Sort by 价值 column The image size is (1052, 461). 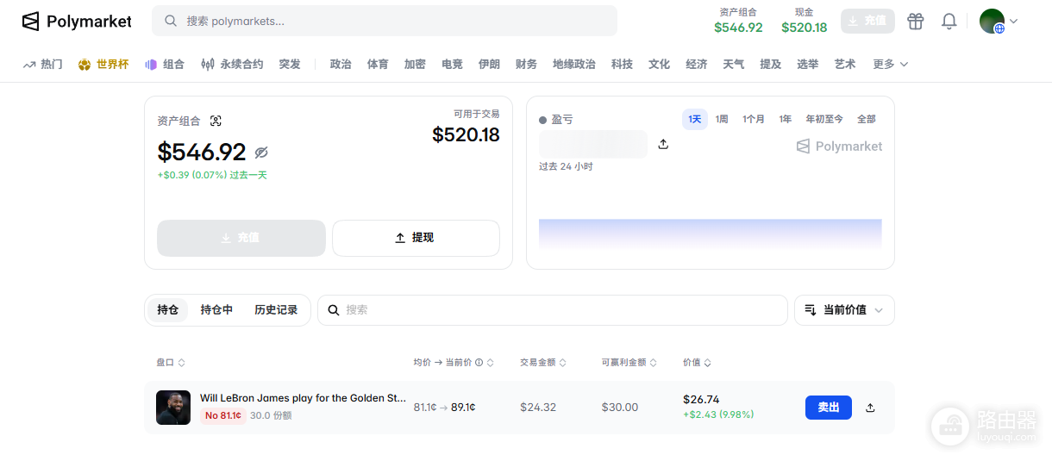click(697, 363)
